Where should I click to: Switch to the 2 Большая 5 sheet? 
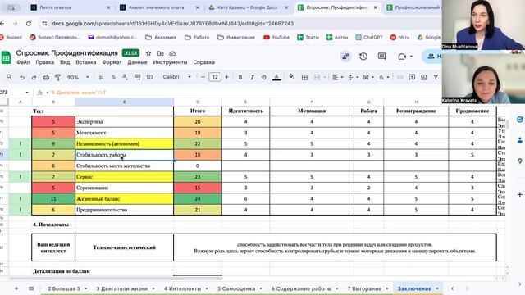pos(64,288)
